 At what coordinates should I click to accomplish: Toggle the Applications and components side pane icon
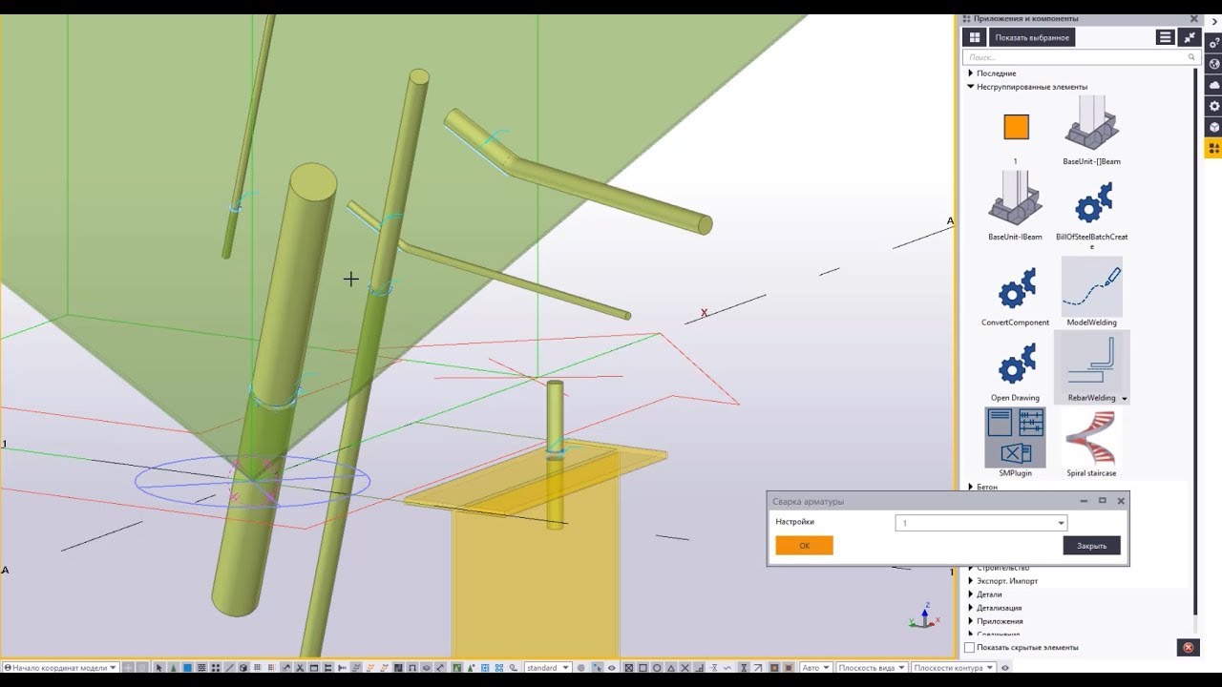1213,148
